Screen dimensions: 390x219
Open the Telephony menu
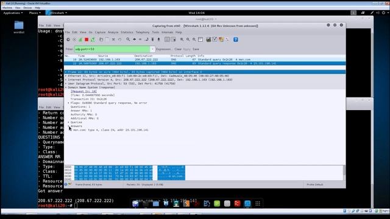coord(143,32)
